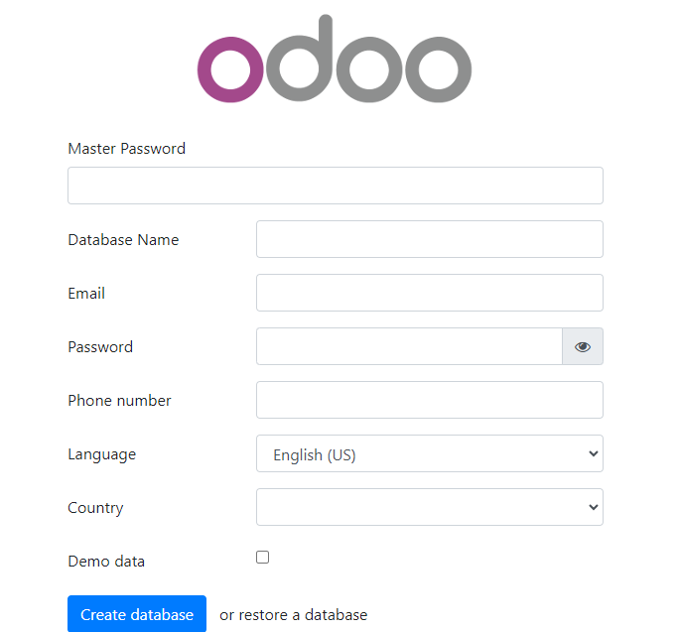This screenshot has height=632, width=677.
Task: Click the Demo data label
Action: pyautogui.click(x=106, y=562)
